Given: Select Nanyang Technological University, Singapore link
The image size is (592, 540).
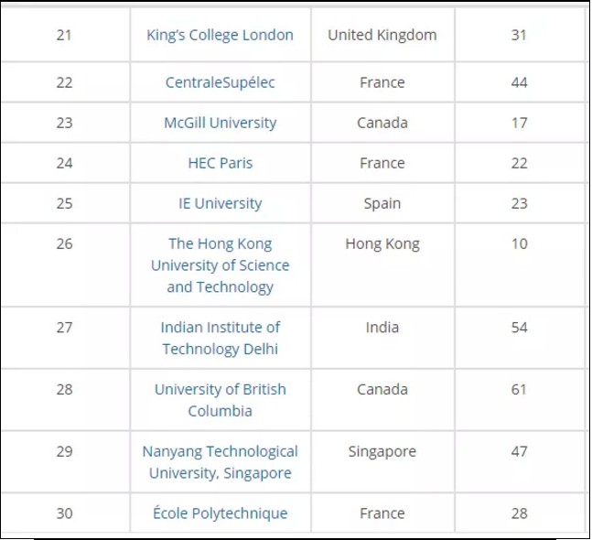Looking at the screenshot, I should [220, 462].
